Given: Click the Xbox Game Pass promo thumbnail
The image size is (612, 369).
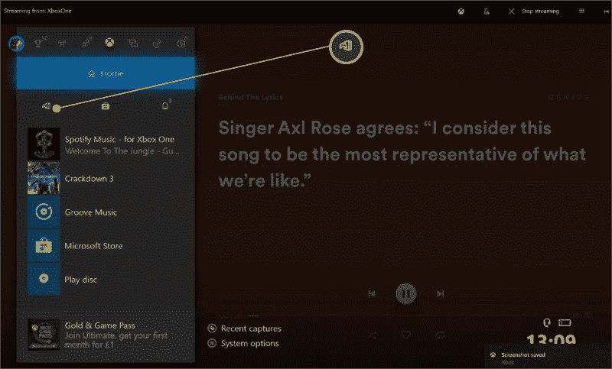Looking at the screenshot, I should pos(44,335).
